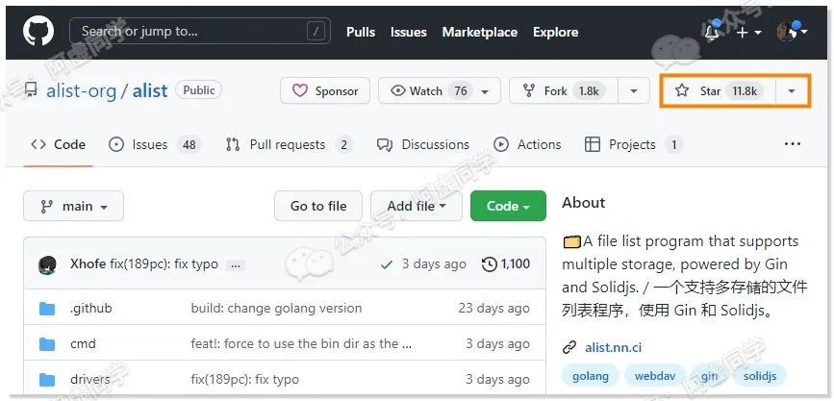Switch to the Issues tab
Viewport: 834px width, 401px height.
153,144
